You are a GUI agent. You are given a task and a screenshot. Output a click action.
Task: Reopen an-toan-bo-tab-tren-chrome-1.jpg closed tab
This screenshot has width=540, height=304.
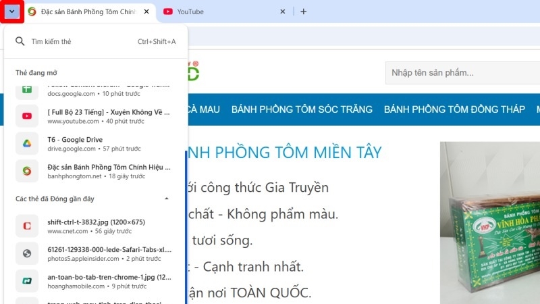(96, 281)
